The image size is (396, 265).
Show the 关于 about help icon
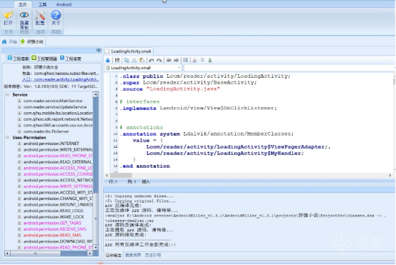coord(56,18)
